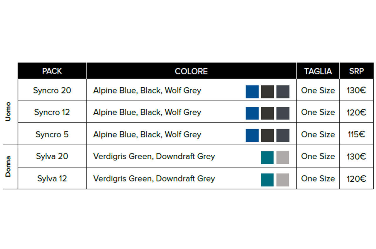Click the Alpine Blue swatch in Syncro 20 row
376x249 pixels.
252,92
